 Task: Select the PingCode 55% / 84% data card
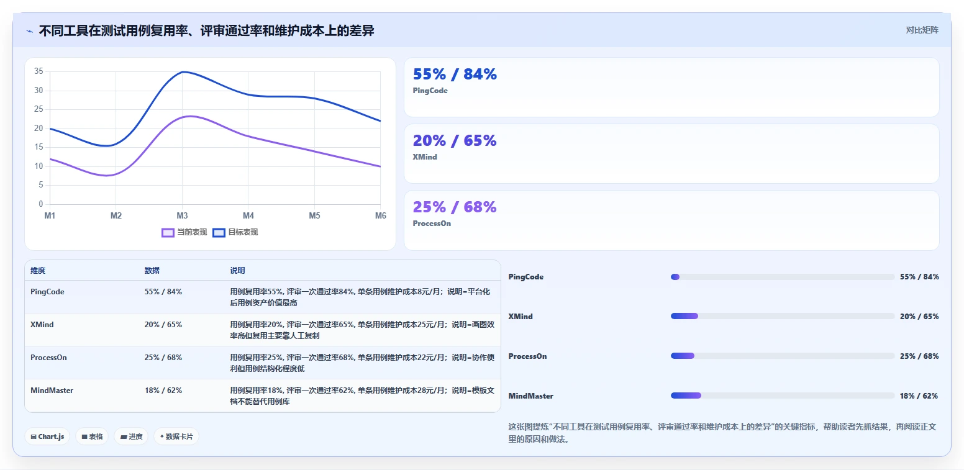click(x=671, y=88)
